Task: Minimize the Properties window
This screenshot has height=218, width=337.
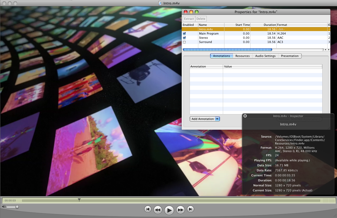Action: point(191,12)
